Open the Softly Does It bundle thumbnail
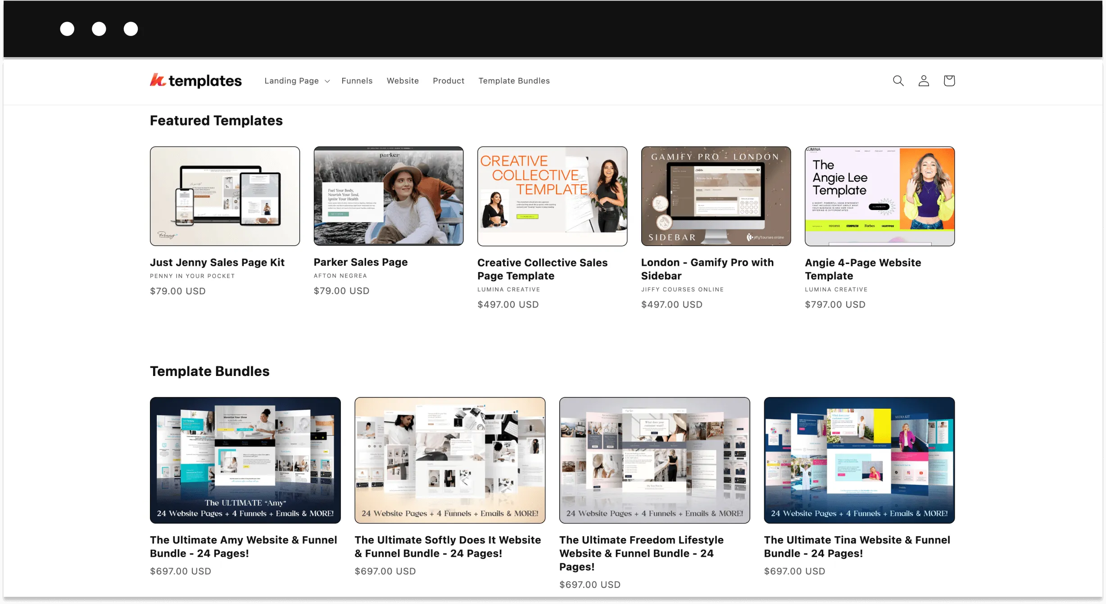This screenshot has width=1106, height=604. coord(450,460)
